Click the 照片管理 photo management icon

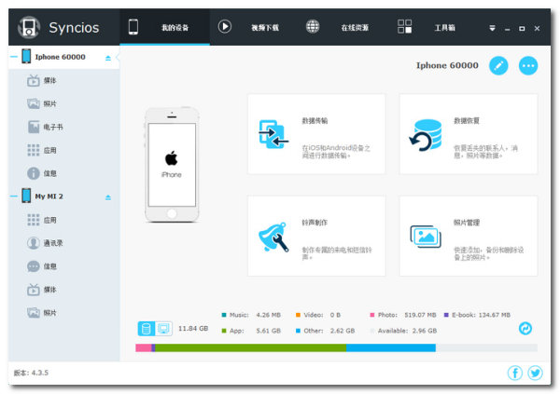pyautogui.click(x=426, y=237)
